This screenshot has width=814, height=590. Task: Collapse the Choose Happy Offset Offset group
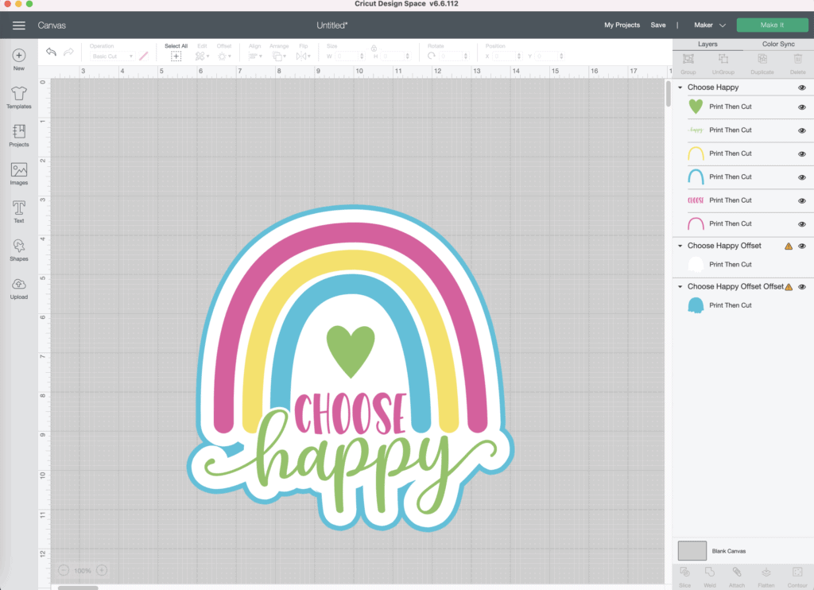click(680, 286)
